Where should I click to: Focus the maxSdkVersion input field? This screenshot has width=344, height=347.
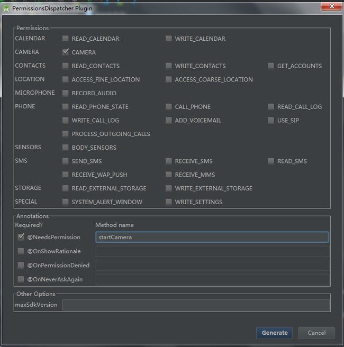tap(196, 305)
